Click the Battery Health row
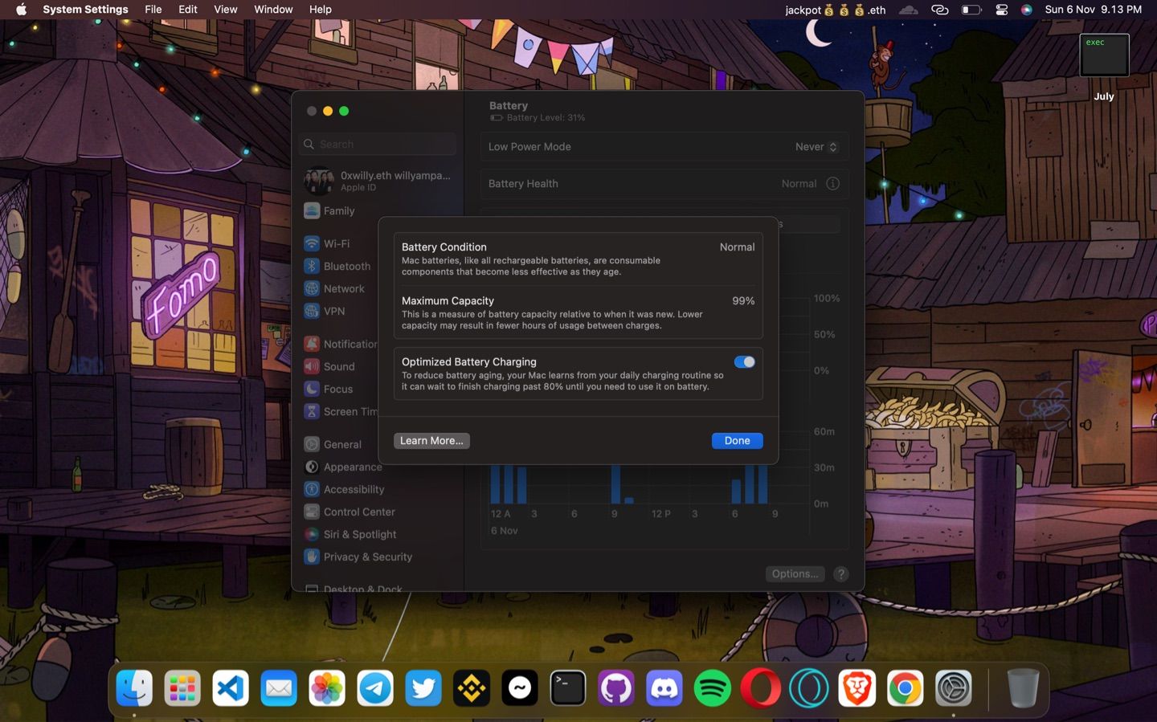 tap(664, 183)
